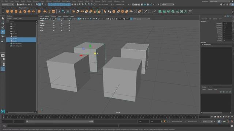Viewport: 234px width, 131px height.
Task: Activate the Rotate tool in toolbox
Action: coord(3,36)
